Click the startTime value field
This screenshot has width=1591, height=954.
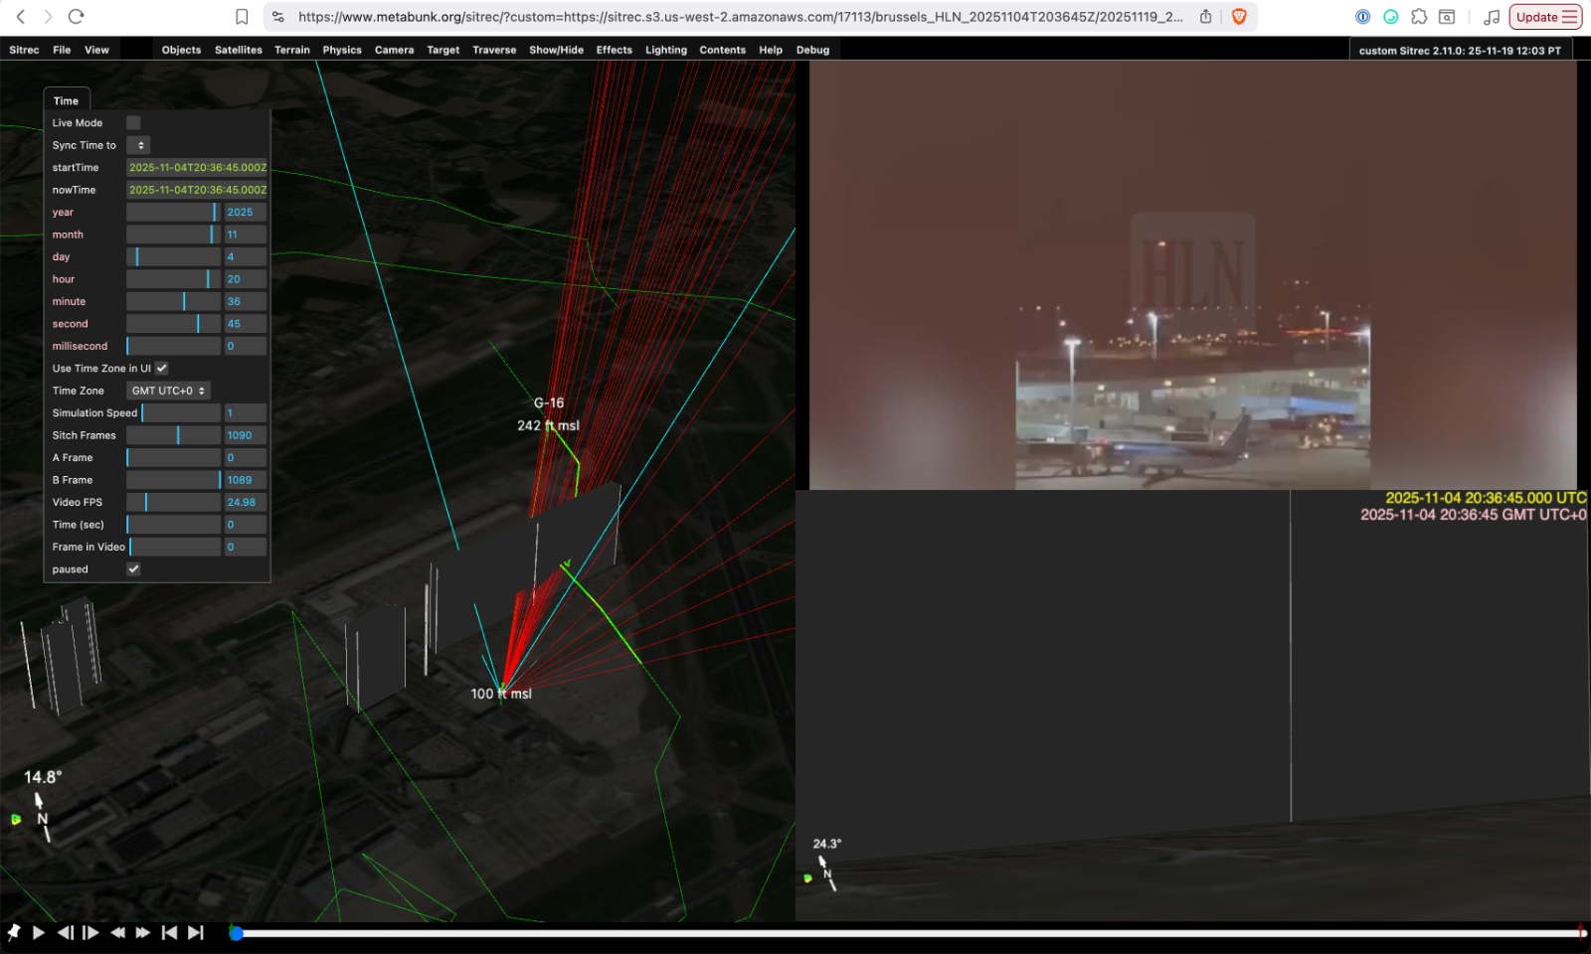coord(197,167)
